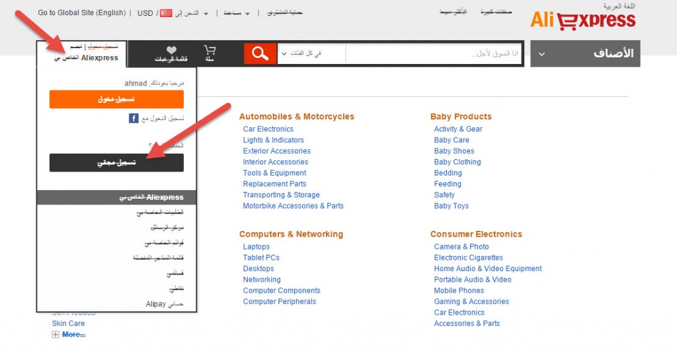This screenshot has height=351, width=677.
Task: Open Camera & Photo category
Action: pos(461,247)
